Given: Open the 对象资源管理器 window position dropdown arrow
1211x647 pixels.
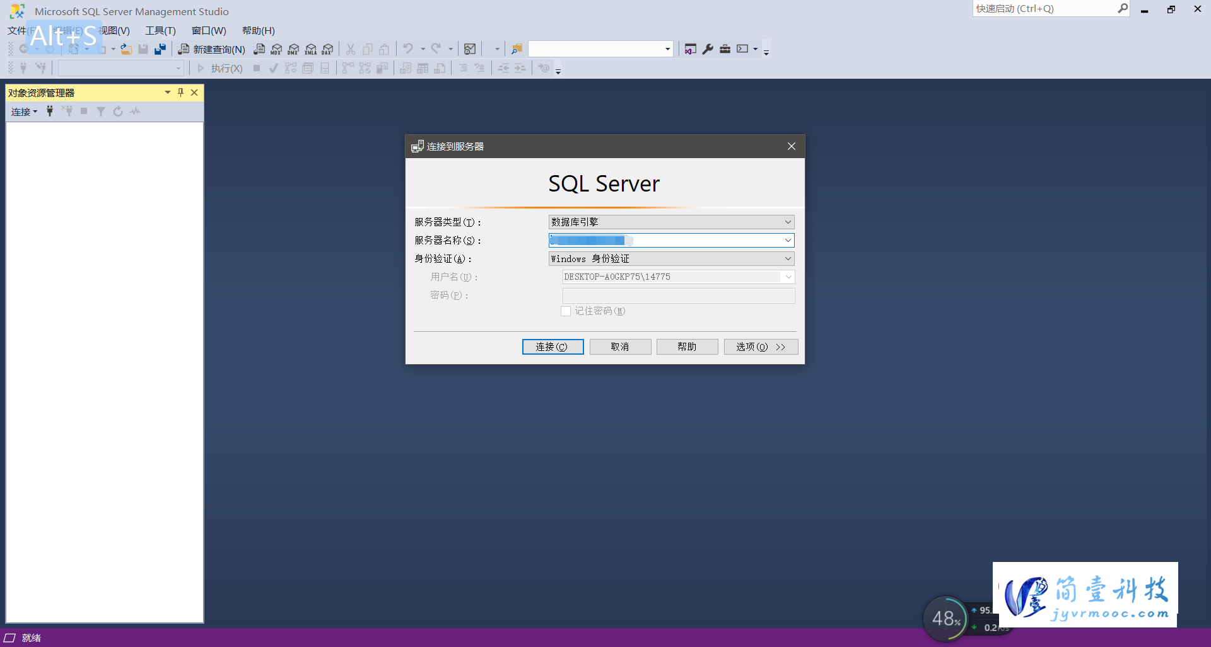Looking at the screenshot, I should pyautogui.click(x=168, y=93).
